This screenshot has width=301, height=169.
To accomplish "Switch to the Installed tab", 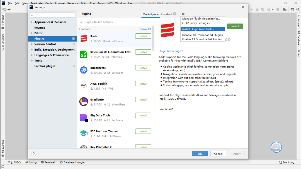I will tap(166, 14).
